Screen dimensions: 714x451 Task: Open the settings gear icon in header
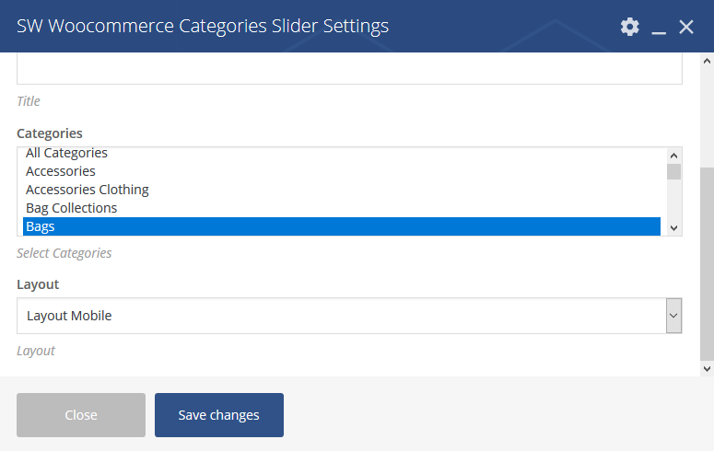[630, 27]
